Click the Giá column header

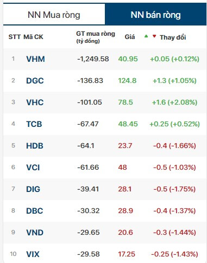point(130,37)
